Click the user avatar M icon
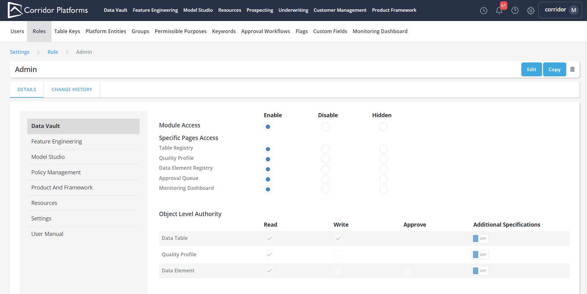 coord(573,10)
